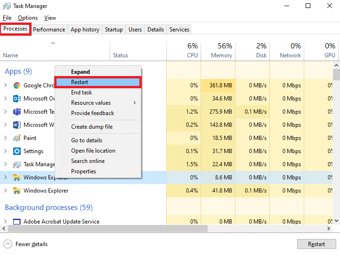Switch to the Startup tab
This screenshot has height=255, width=340.
[114, 30]
